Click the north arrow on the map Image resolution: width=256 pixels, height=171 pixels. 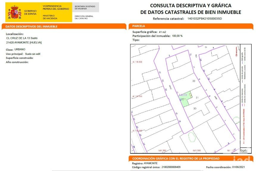(236, 51)
